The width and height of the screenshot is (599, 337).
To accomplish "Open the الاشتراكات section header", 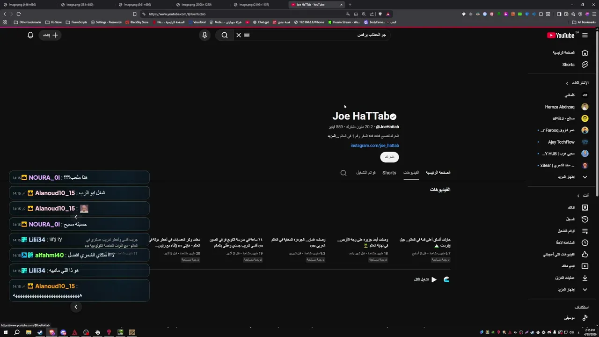I will [577, 83].
